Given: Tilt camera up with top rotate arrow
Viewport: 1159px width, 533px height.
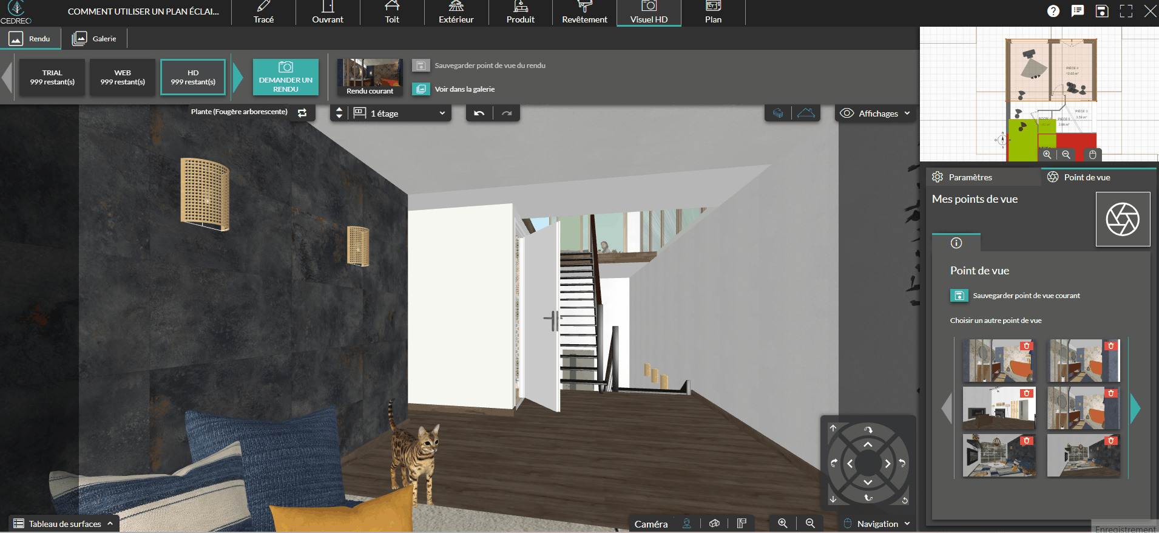Looking at the screenshot, I should (868, 429).
